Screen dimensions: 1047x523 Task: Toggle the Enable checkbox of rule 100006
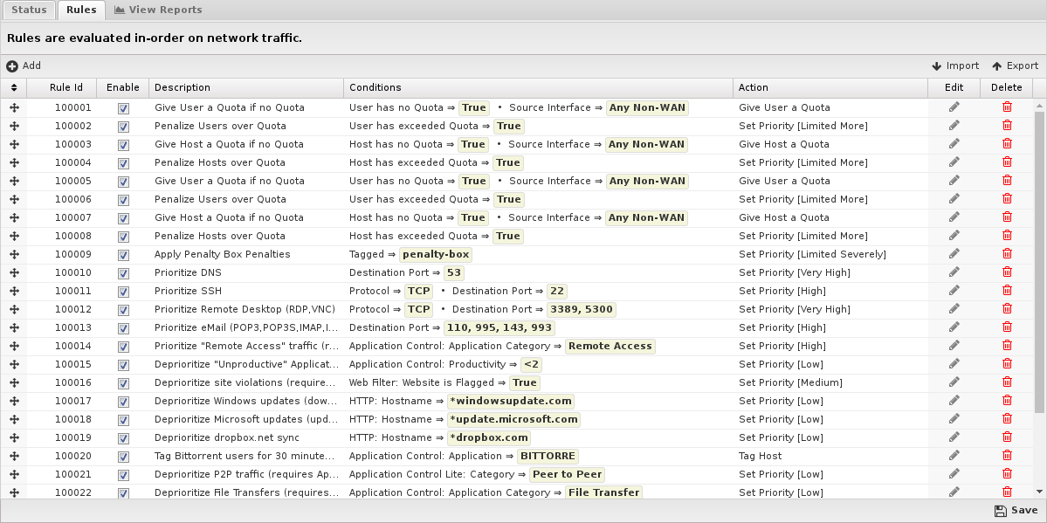tap(123, 200)
